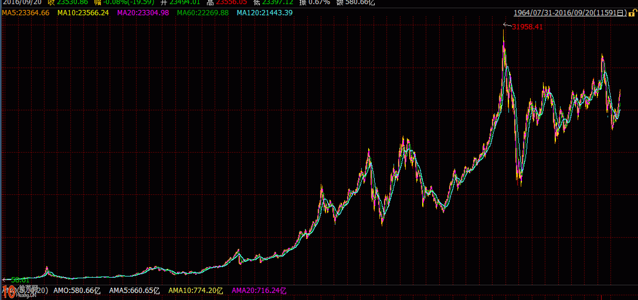Image resolution: width=638 pixels, height=300 pixels.
Task: Click the 2016/09/20 date in header
Action: pyautogui.click(x=22, y=2)
